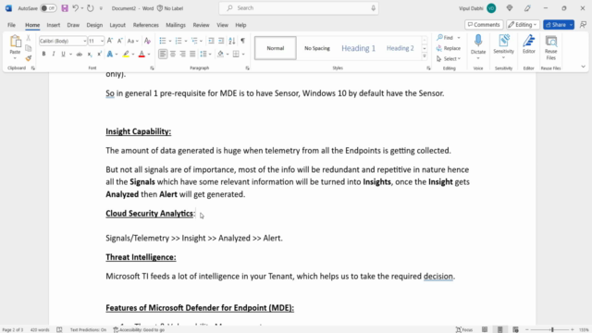Center align the text
This screenshot has width=592, height=333.
(x=173, y=55)
